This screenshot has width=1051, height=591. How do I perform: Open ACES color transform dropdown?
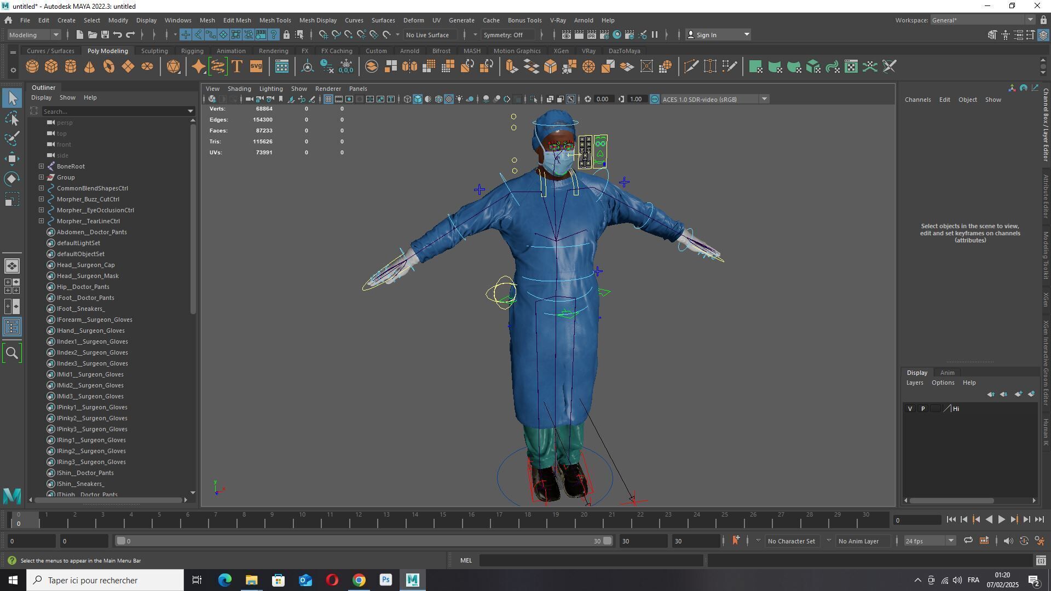pyautogui.click(x=715, y=99)
